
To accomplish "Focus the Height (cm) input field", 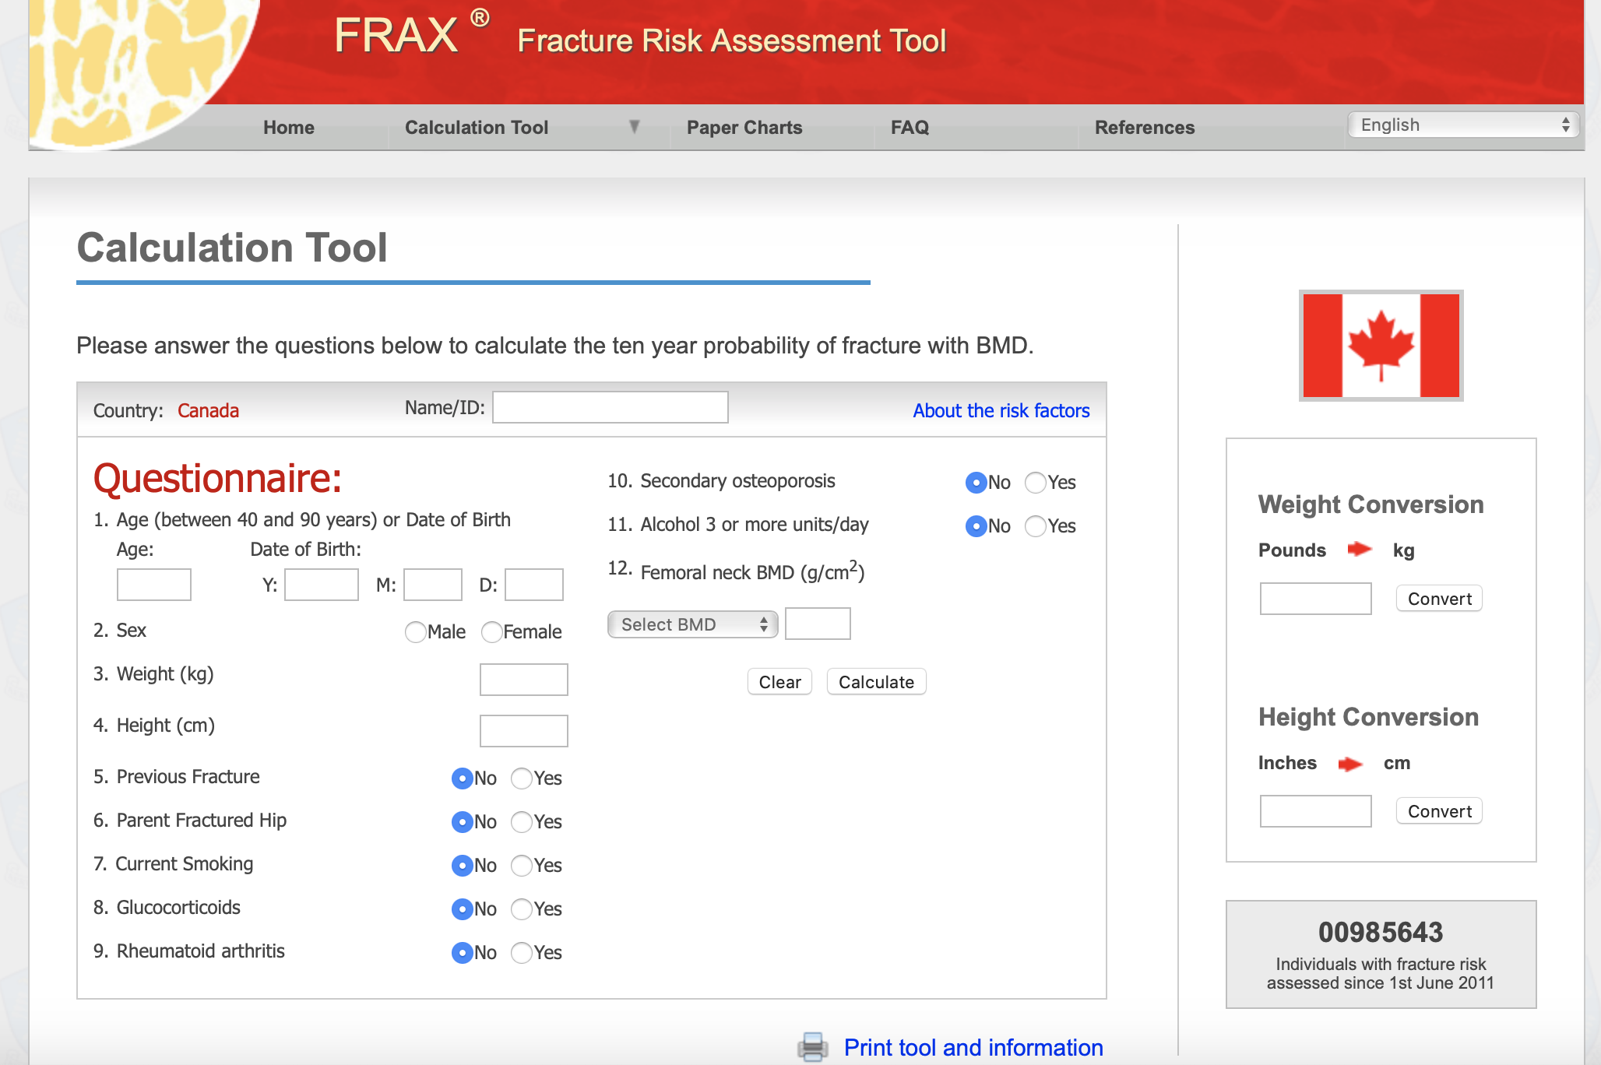I will click(524, 731).
